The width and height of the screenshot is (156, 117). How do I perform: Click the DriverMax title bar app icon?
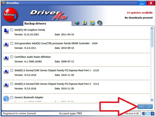(3, 3)
